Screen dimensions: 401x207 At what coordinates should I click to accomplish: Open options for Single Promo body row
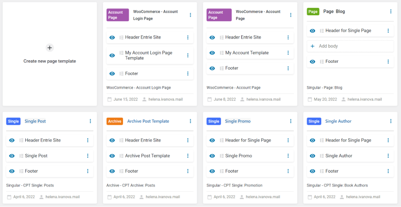click(288, 156)
